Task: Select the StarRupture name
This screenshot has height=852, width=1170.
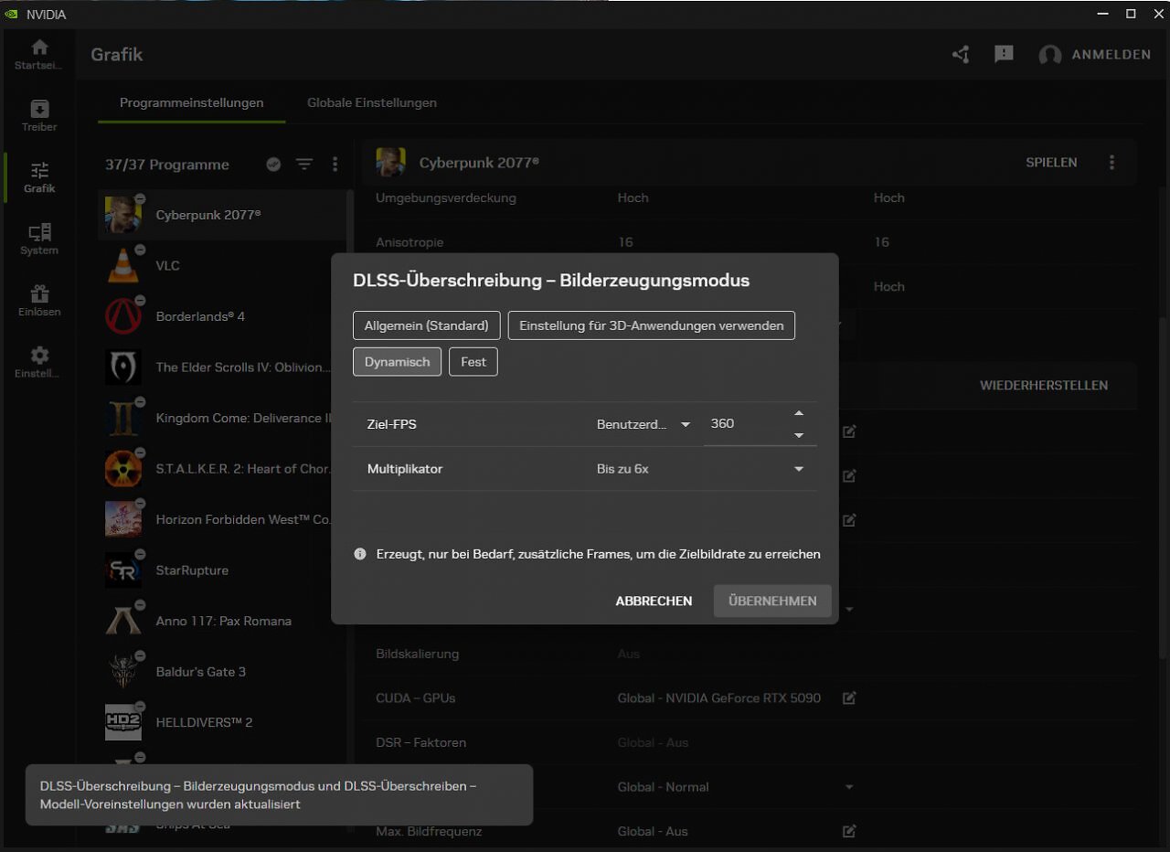Action: click(x=192, y=570)
